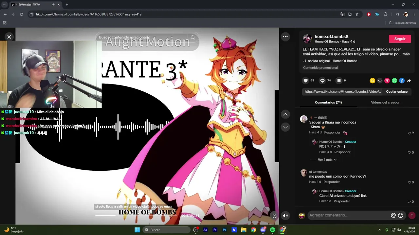Go to previous video with up arrow

285,114
